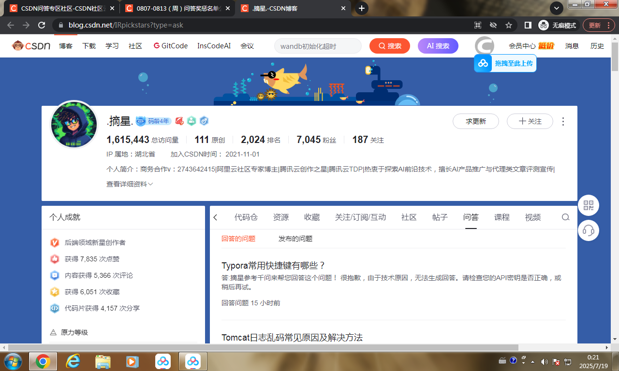The height and width of the screenshot is (371, 619).
Task: Open 历史 history in the header
Action: (x=597, y=46)
